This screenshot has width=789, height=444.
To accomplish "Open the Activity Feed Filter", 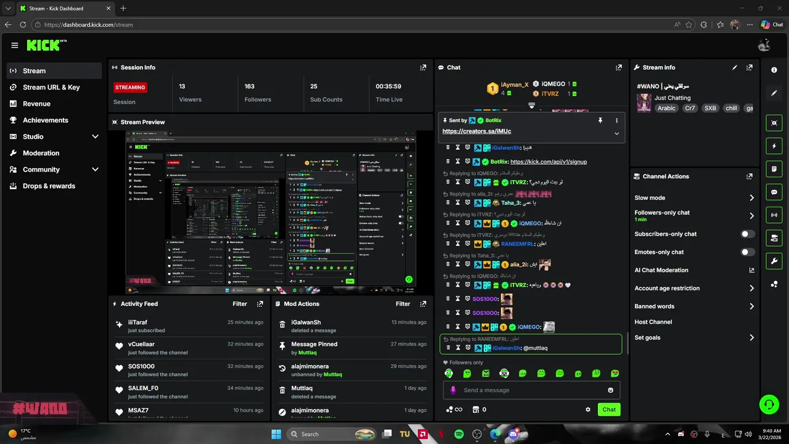I will click(x=240, y=304).
